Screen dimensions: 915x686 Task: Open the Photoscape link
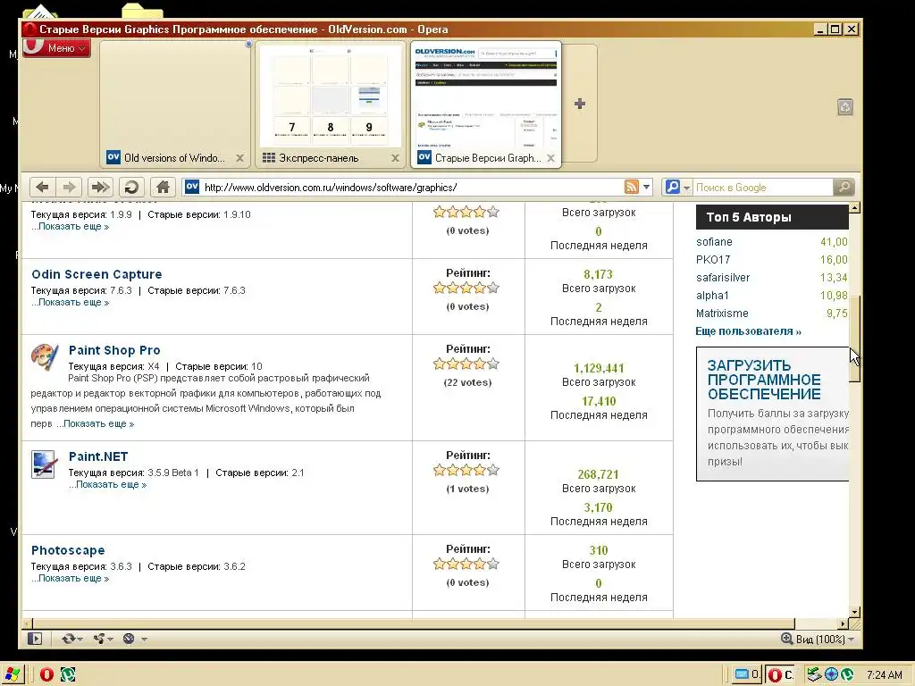point(68,550)
